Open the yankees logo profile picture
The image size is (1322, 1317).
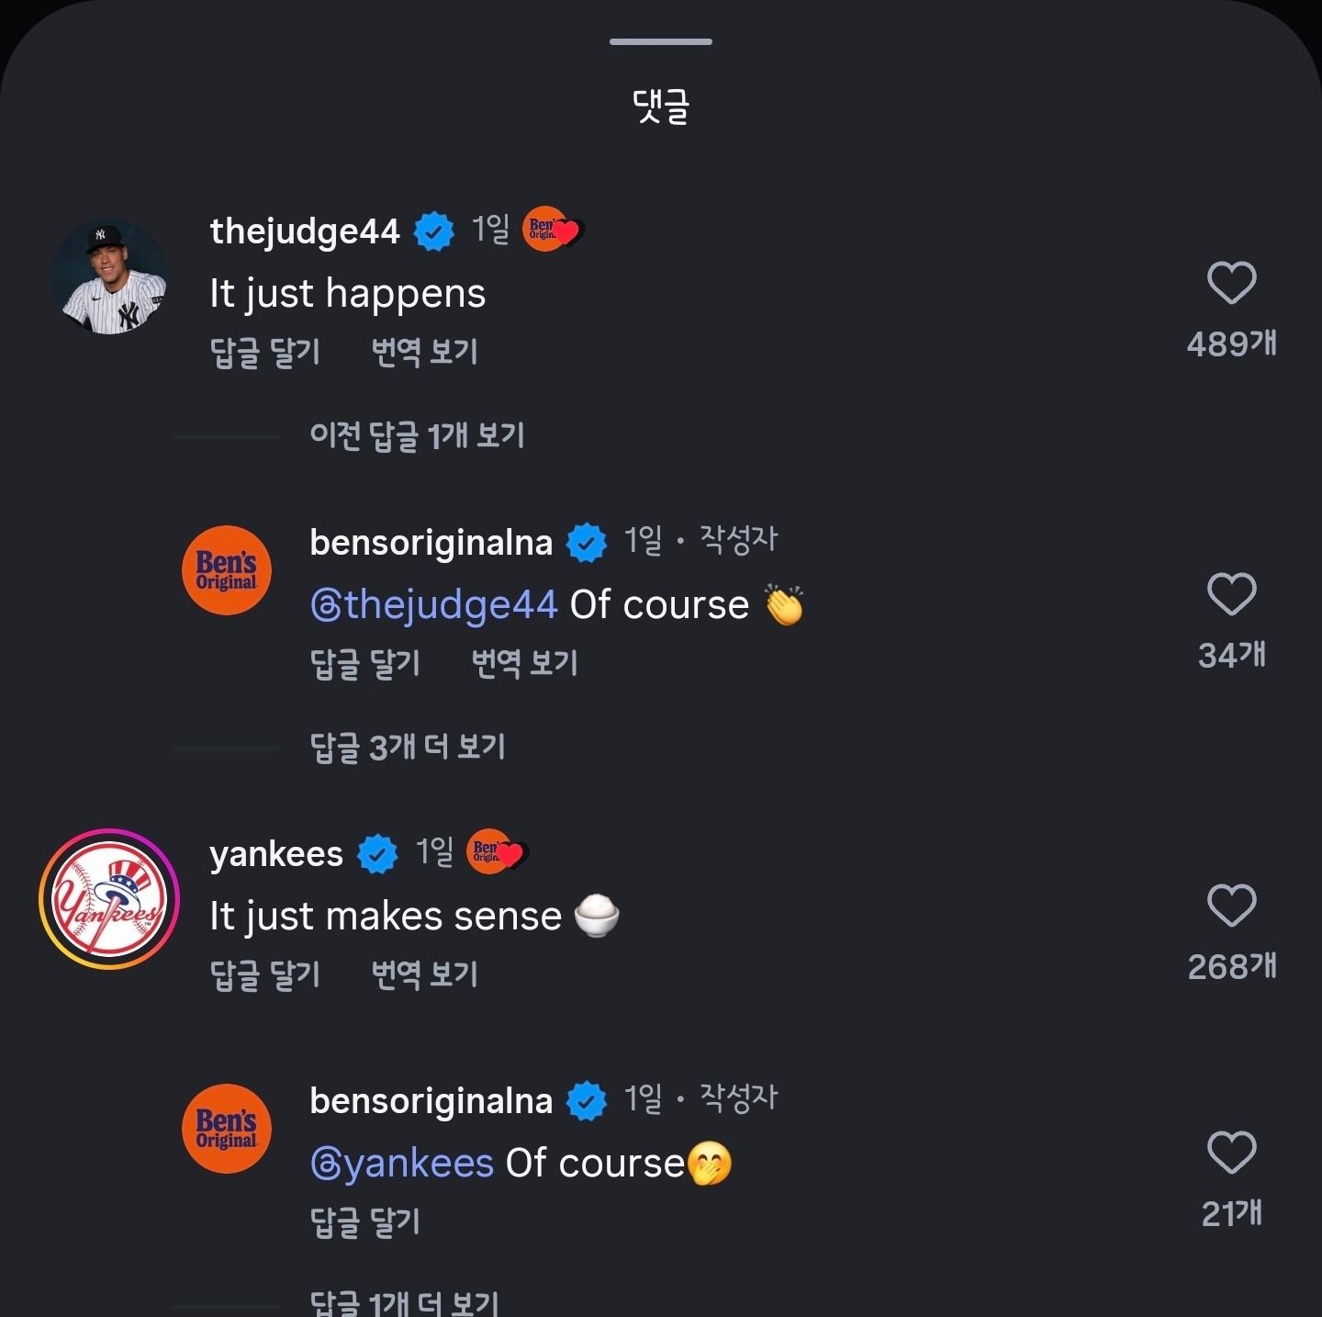pyautogui.click(x=109, y=899)
